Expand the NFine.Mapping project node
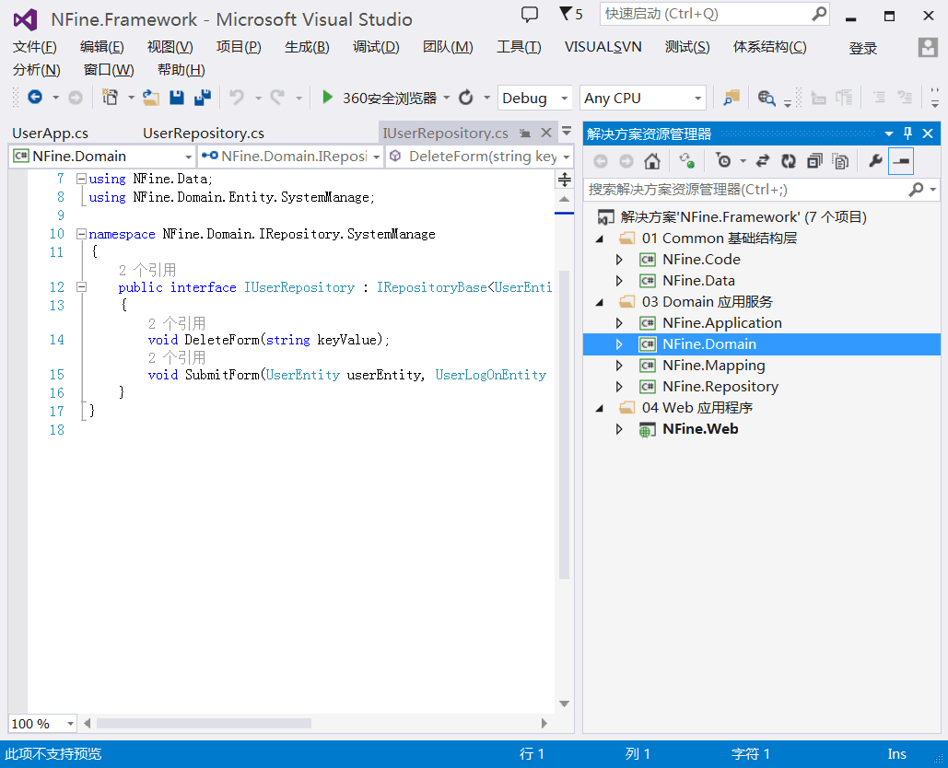This screenshot has width=948, height=768. [619, 365]
